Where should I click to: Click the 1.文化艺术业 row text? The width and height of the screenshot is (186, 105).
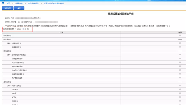coord(16,86)
